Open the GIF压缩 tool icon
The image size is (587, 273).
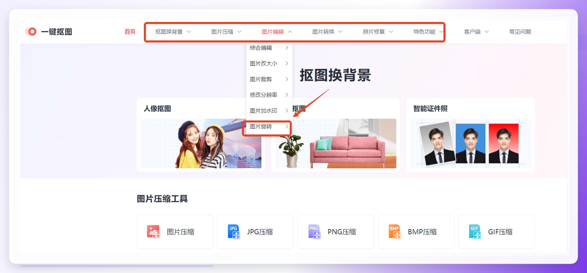pos(475,232)
